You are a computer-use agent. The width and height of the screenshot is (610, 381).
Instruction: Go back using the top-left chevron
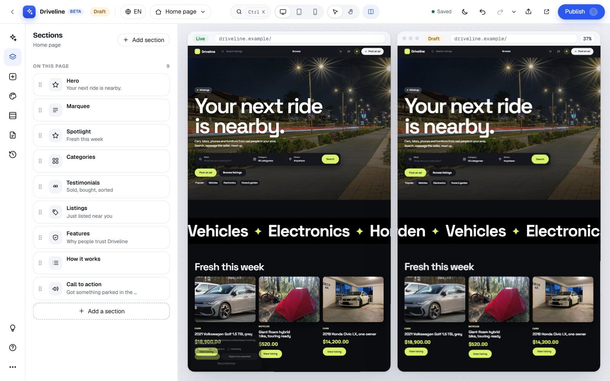click(12, 12)
